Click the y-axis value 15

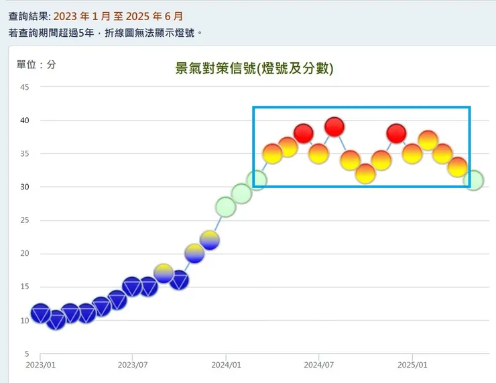click(24, 287)
